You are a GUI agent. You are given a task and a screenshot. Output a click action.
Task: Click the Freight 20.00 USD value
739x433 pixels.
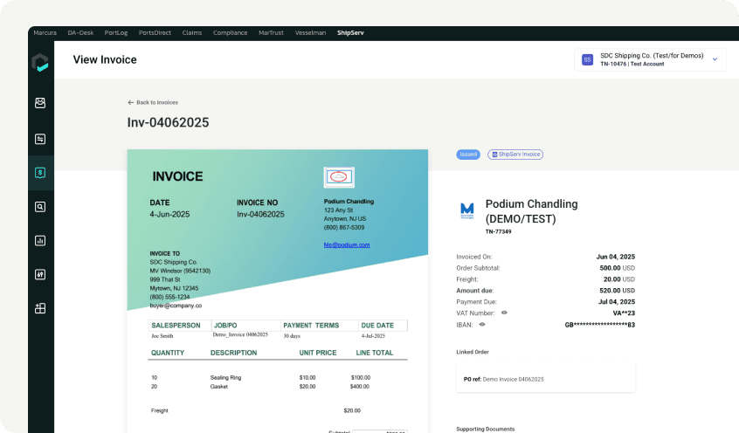[618, 279]
